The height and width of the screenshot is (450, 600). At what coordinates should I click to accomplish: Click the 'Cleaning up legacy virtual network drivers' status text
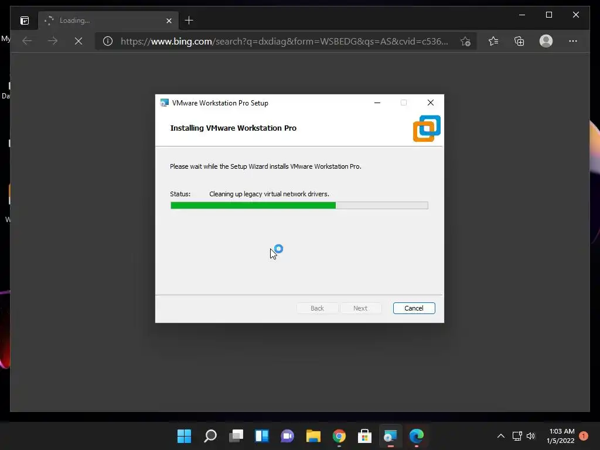tap(269, 194)
